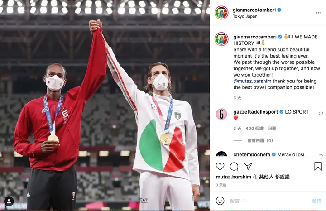Share post via paper plane icon
The height and width of the screenshot is (211, 326).
click(248, 166)
